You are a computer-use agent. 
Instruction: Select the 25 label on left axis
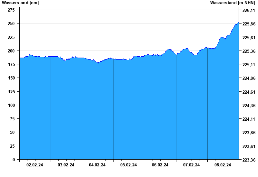(x=12, y=146)
